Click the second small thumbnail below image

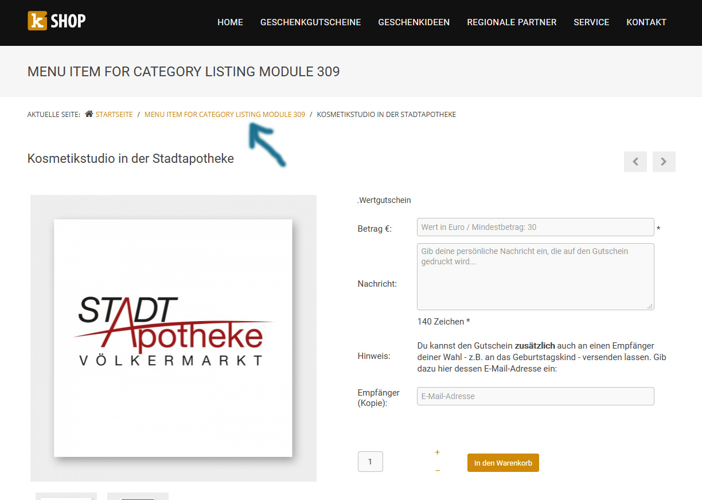click(x=138, y=496)
